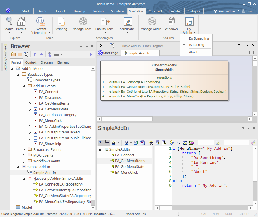This screenshot has width=258, height=217.
Task: Open the Search tool in the ribbon
Action: pos(9,25)
